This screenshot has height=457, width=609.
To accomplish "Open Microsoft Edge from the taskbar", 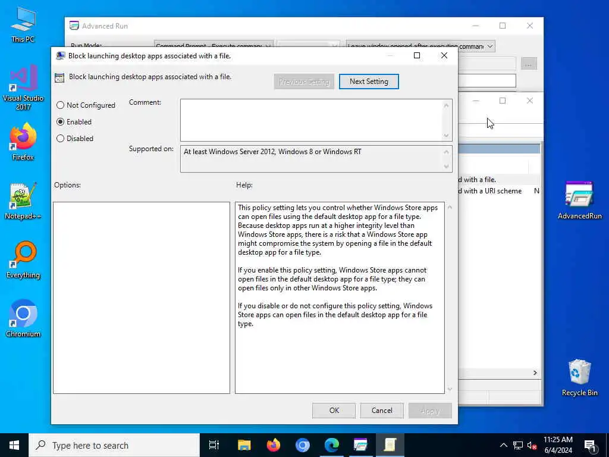I will pos(332,445).
